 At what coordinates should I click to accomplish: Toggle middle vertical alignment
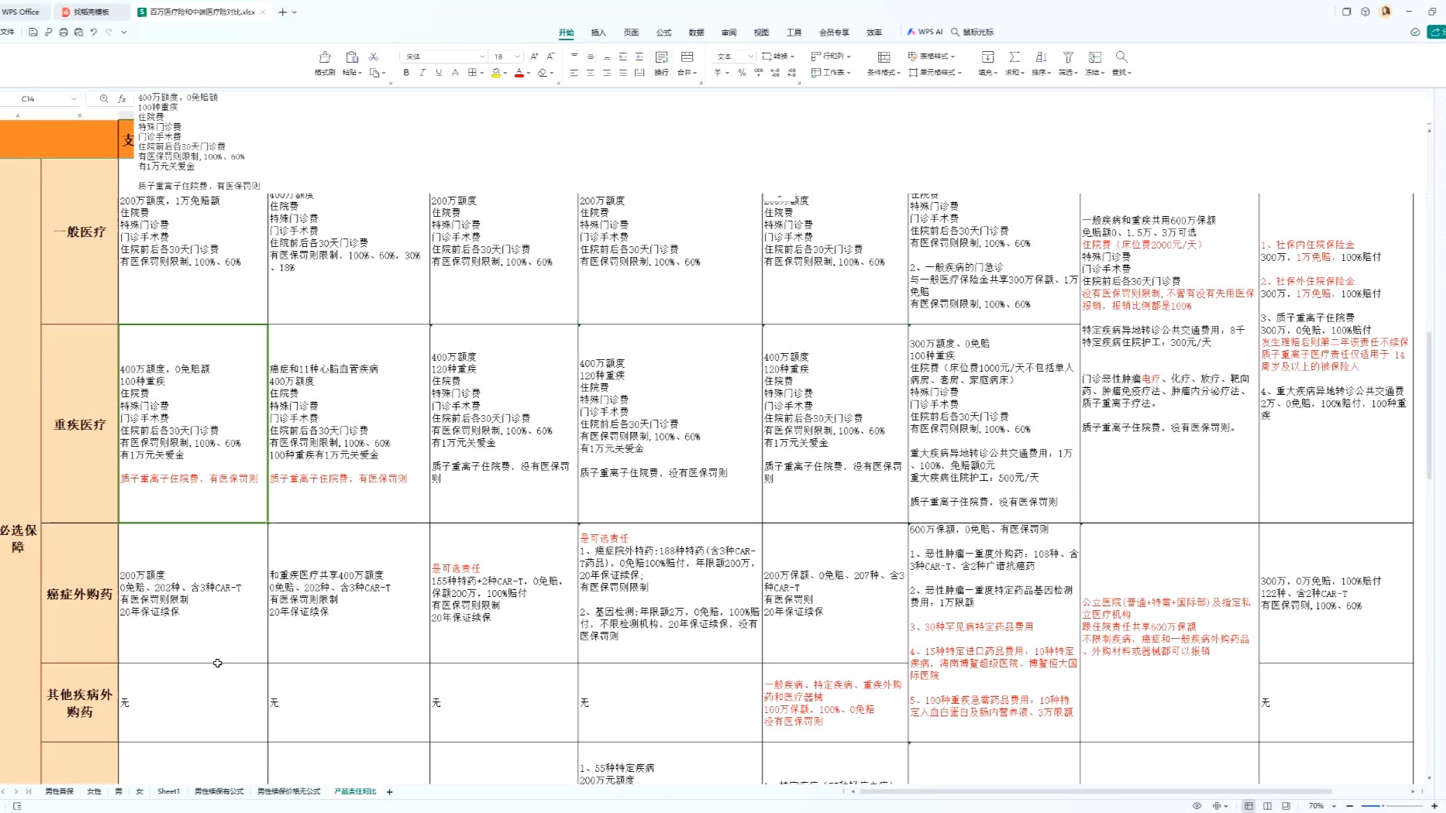(x=590, y=57)
